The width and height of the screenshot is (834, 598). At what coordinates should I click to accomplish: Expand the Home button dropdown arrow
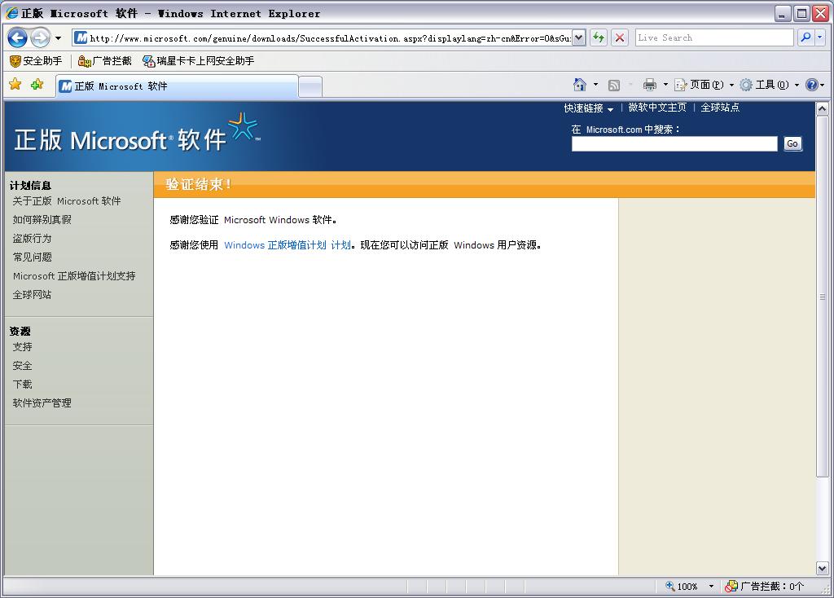click(595, 85)
